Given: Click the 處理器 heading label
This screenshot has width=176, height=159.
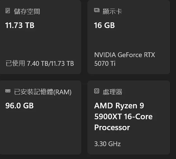Looking at the screenshot, I should 112,92.
